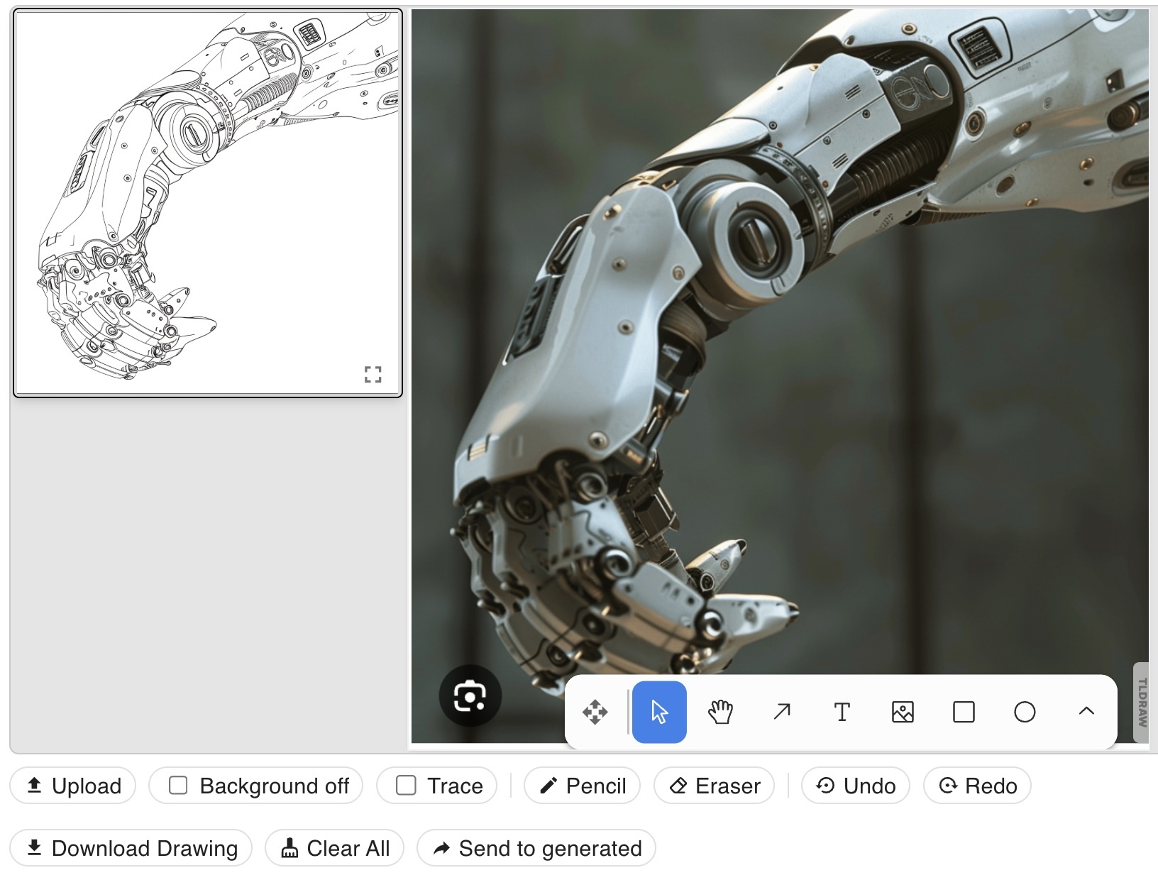Click Download Drawing
1158x880 pixels.
(131, 848)
